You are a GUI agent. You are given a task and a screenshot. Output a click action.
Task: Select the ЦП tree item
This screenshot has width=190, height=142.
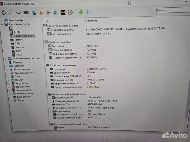coord(16,28)
